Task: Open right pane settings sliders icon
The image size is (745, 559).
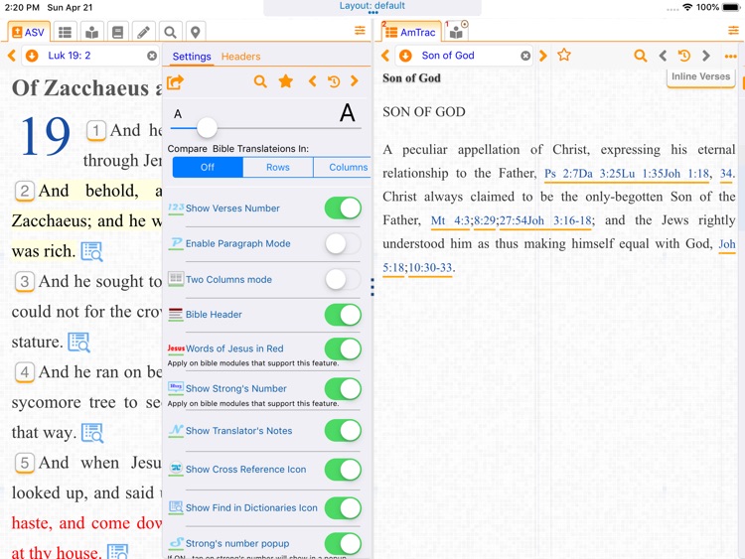Action: point(734,31)
